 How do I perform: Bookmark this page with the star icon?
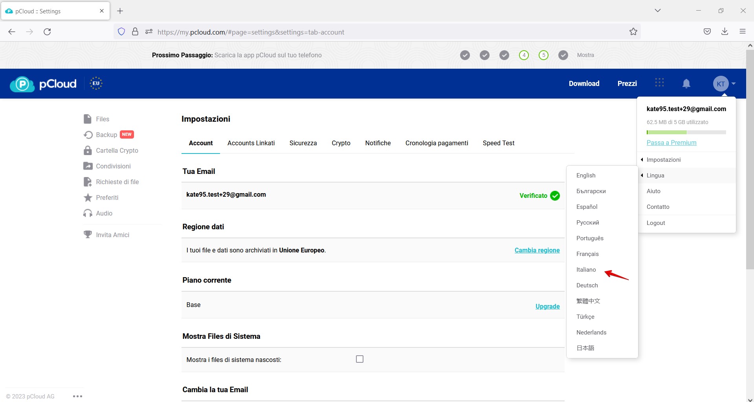coord(633,32)
